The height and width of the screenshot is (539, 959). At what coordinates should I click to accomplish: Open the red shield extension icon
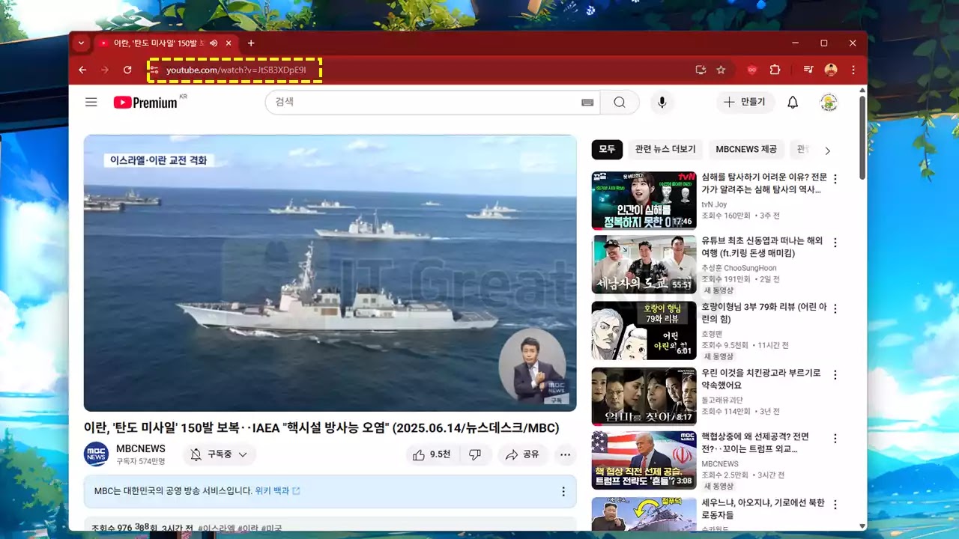point(752,70)
